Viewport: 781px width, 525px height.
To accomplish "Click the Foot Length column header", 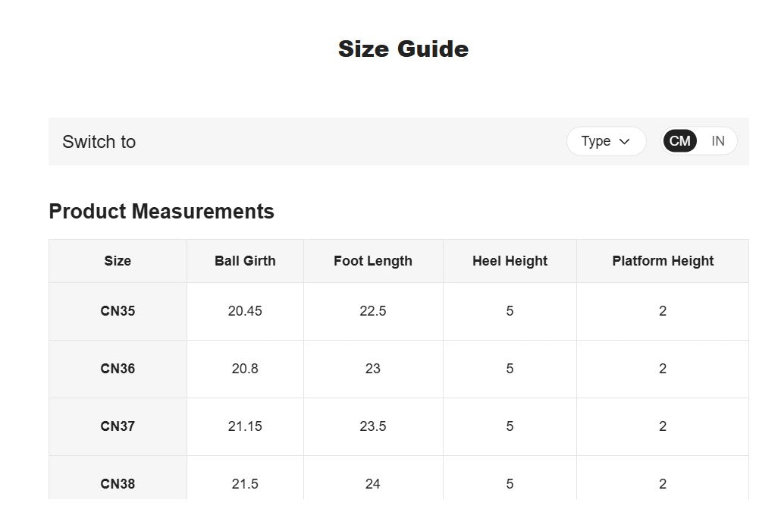I will pos(373,261).
